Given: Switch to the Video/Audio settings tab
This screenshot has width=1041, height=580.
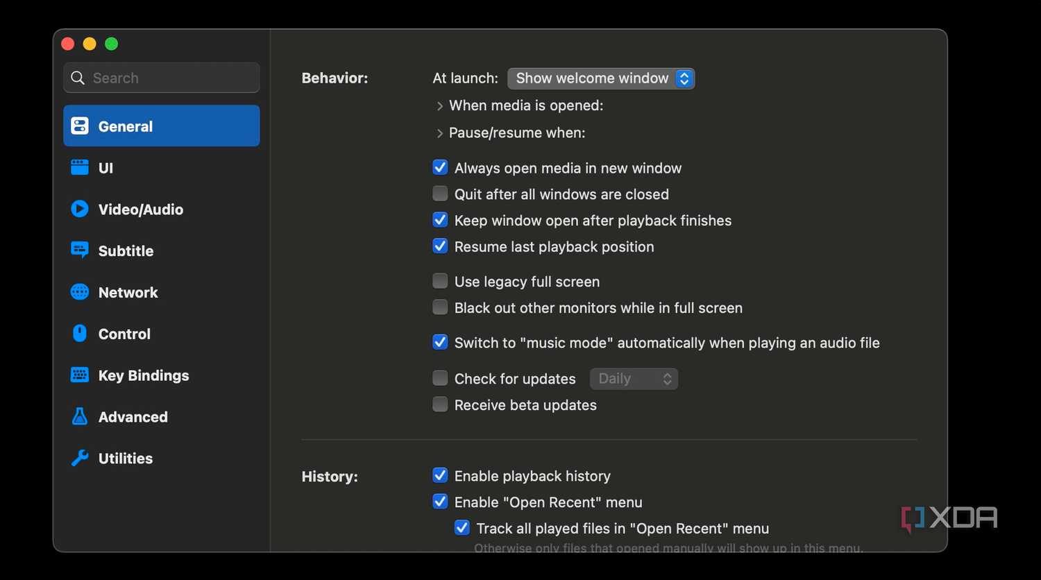Looking at the screenshot, I should [x=162, y=209].
